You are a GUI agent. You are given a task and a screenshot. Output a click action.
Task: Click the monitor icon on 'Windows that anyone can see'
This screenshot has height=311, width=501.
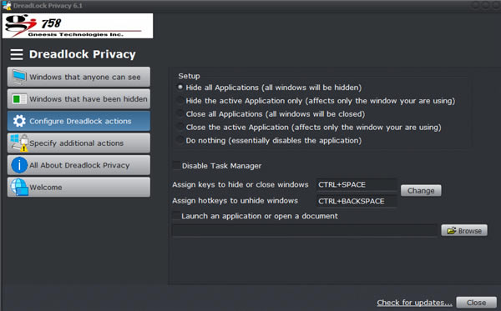click(x=19, y=78)
